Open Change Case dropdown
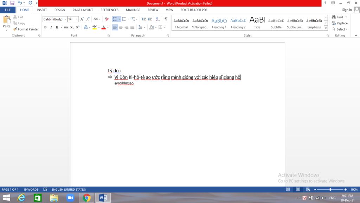Viewport: 360px width, 203px height. [97, 19]
